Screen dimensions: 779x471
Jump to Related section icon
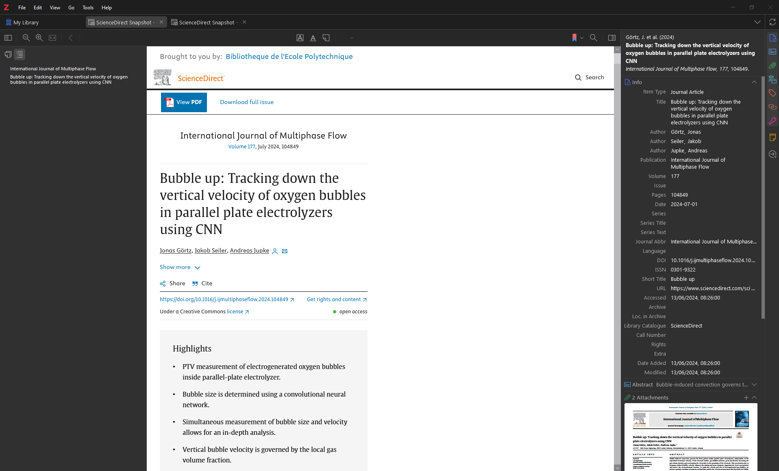[x=772, y=107]
